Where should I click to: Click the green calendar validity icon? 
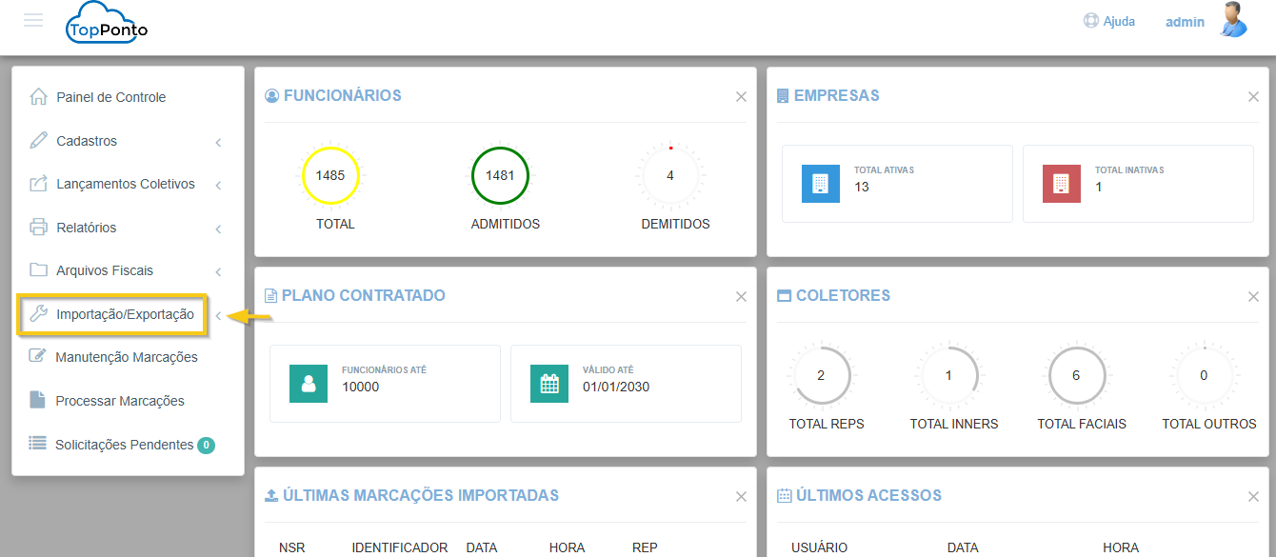coord(549,384)
